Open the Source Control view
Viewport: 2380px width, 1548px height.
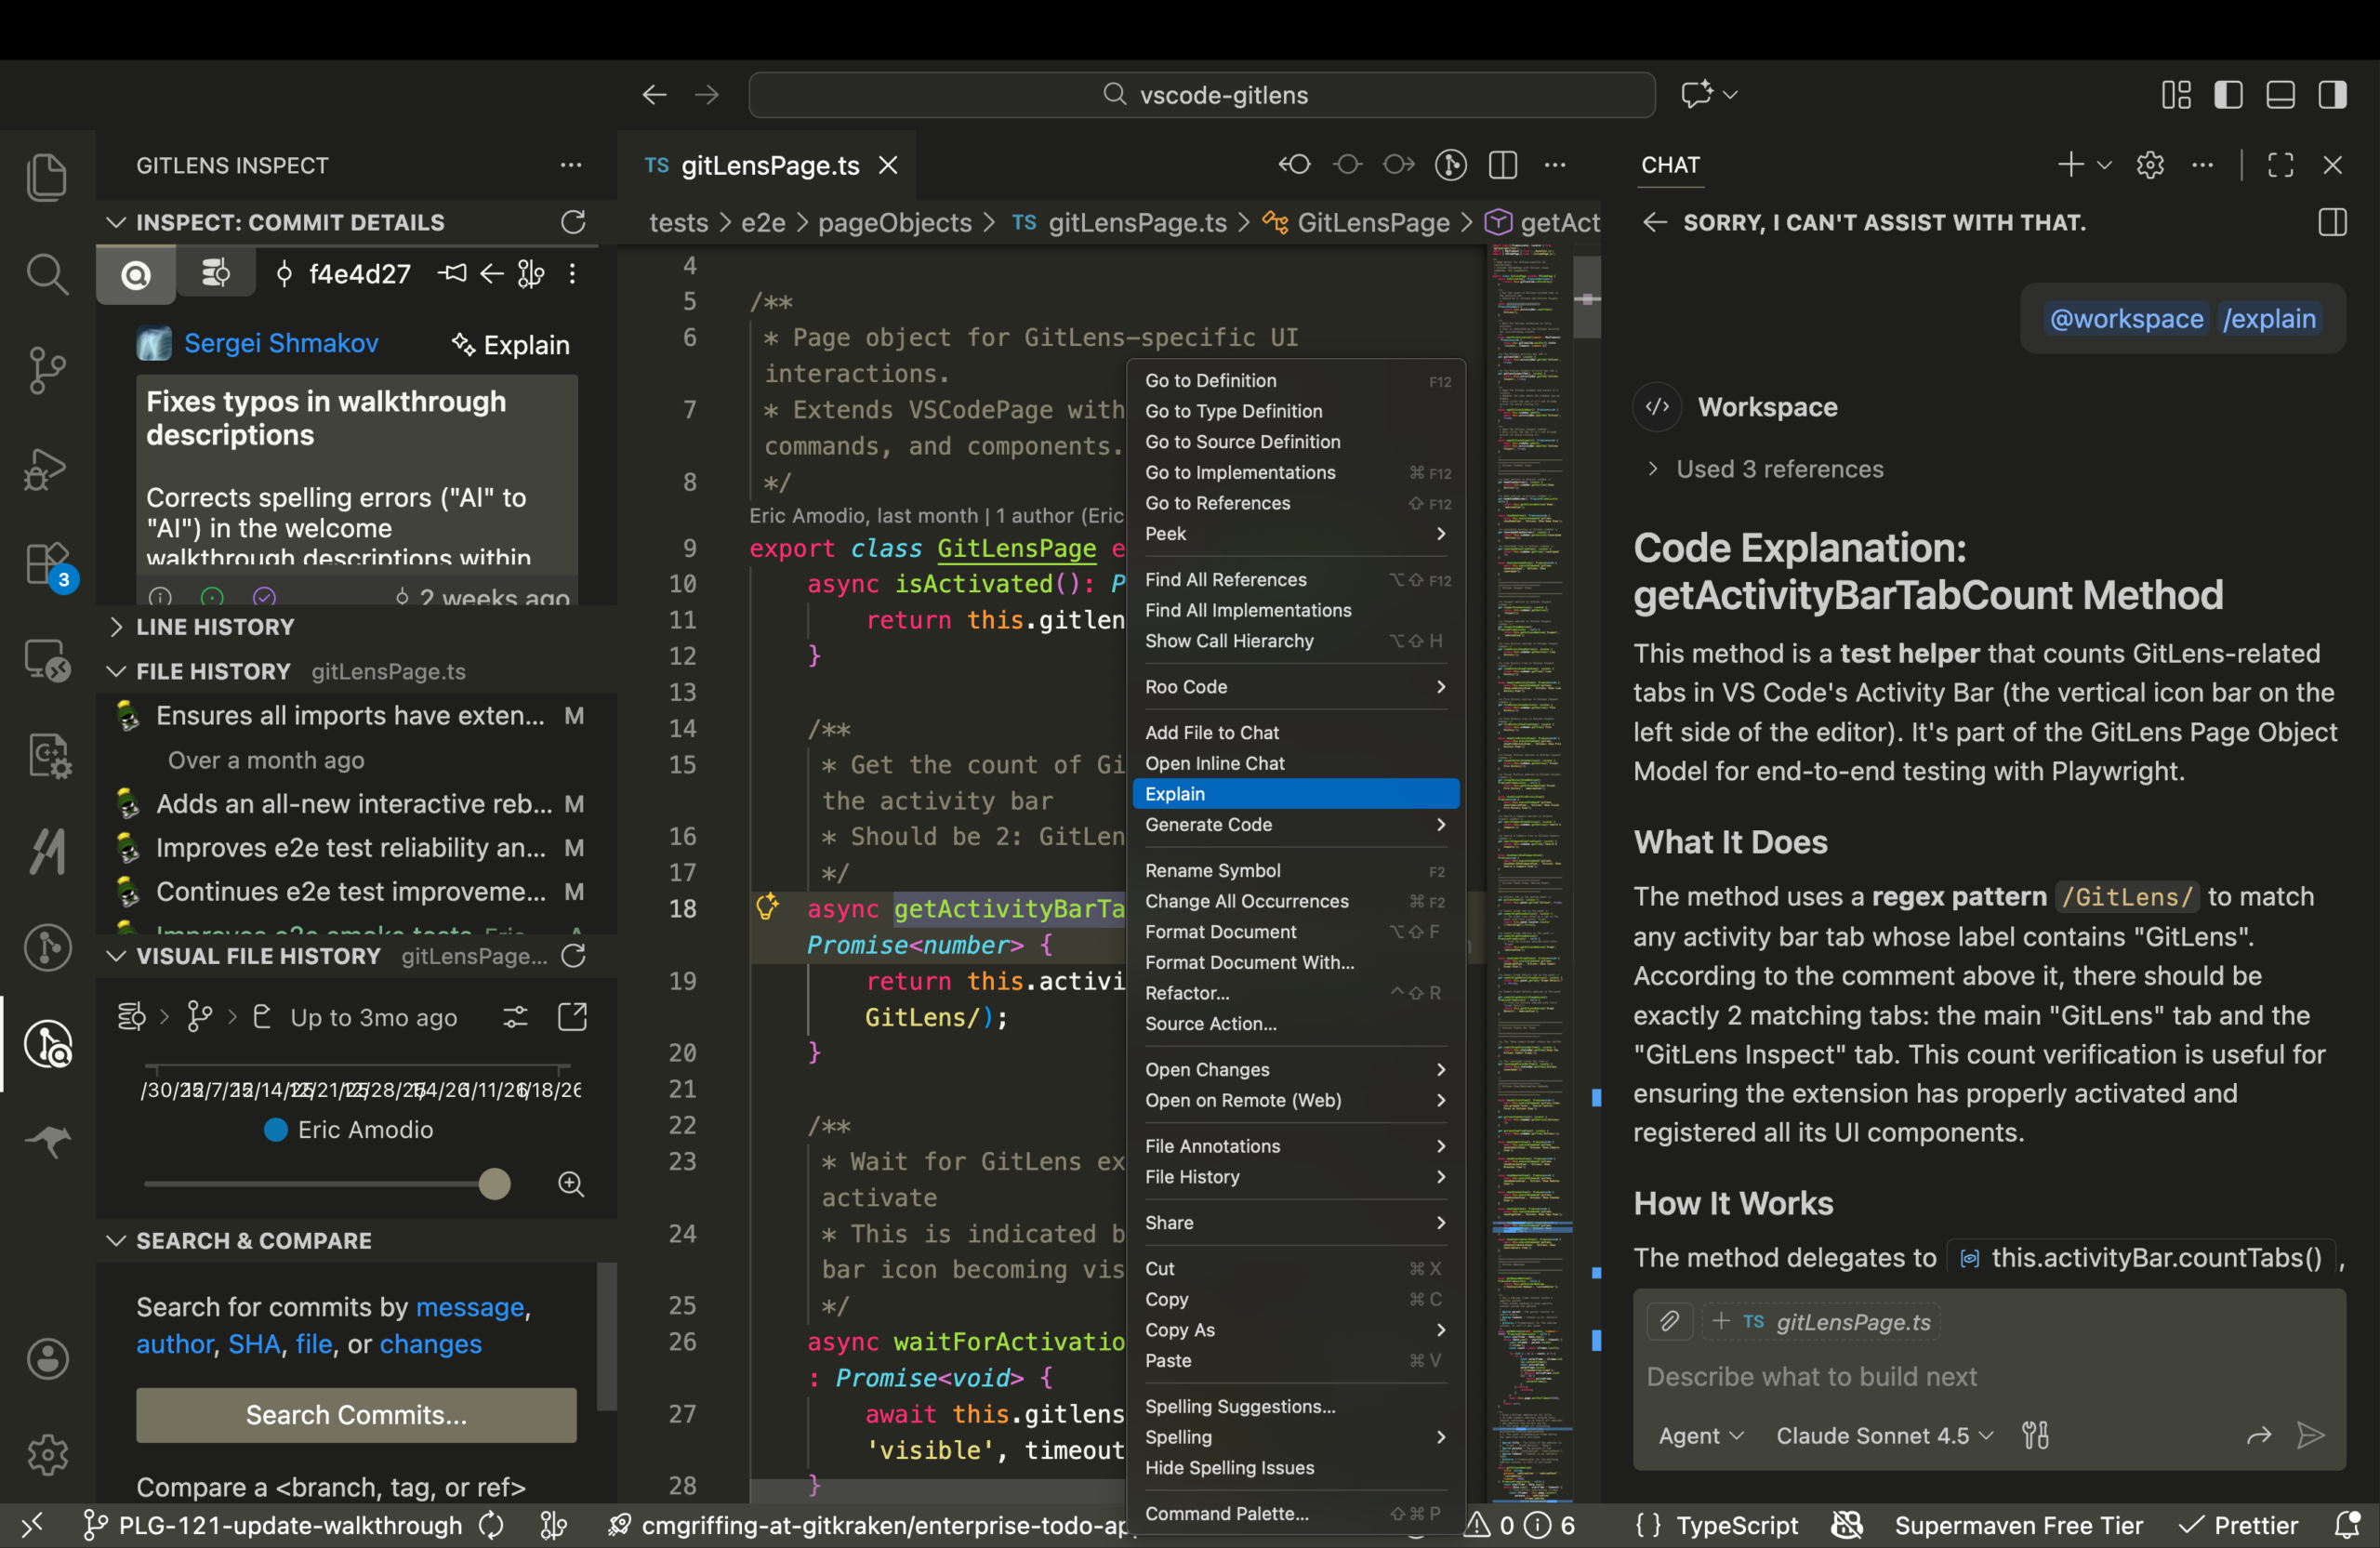47,370
